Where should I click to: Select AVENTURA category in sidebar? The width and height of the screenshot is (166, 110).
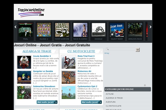pos(110,102)
